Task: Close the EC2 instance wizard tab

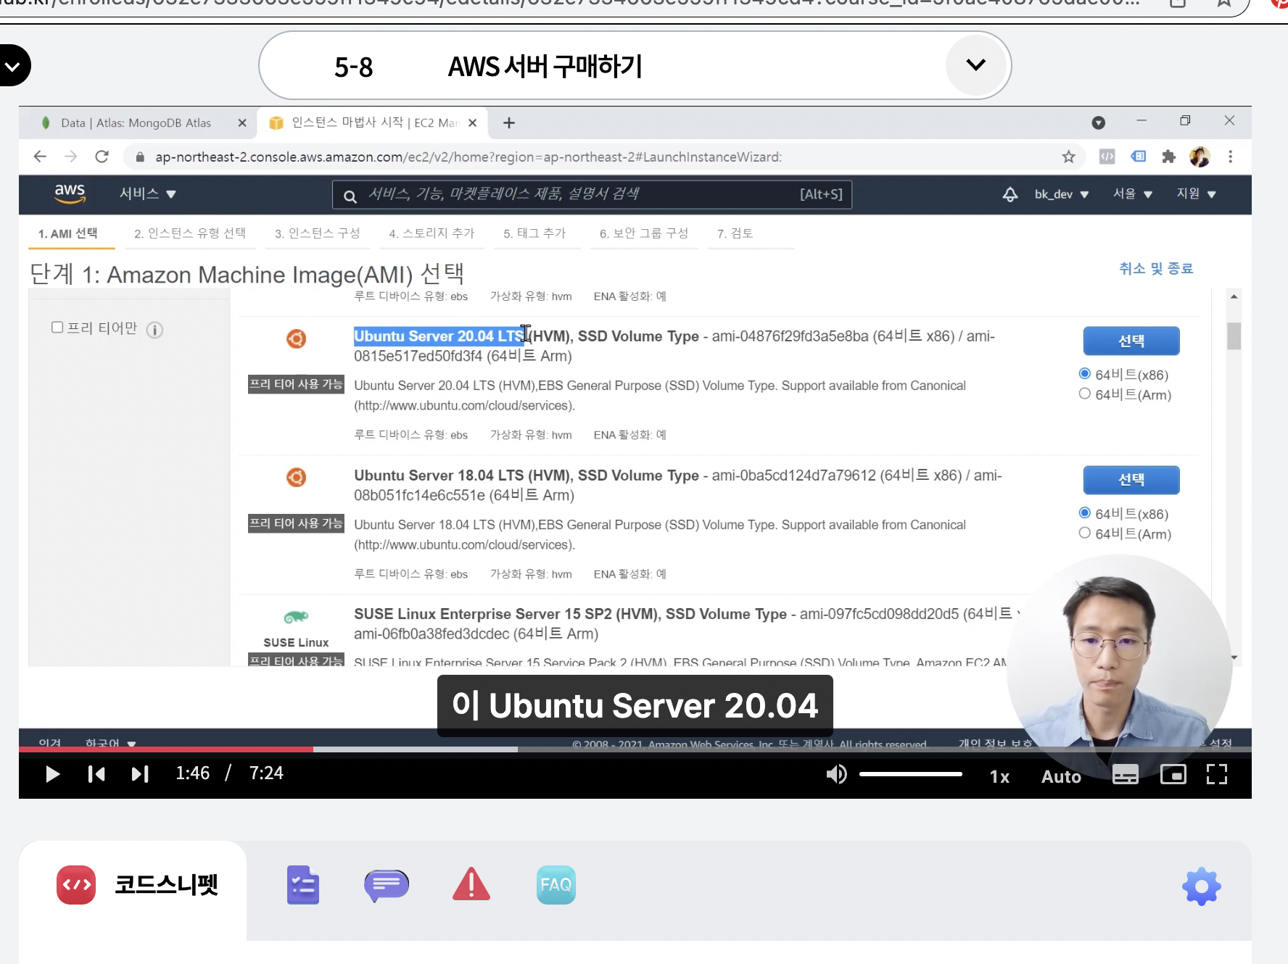Action: tap(473, 123)
